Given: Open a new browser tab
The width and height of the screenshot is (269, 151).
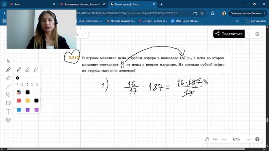Looking at the screenshot, I should pyautogui.click(x=161, y=4).
